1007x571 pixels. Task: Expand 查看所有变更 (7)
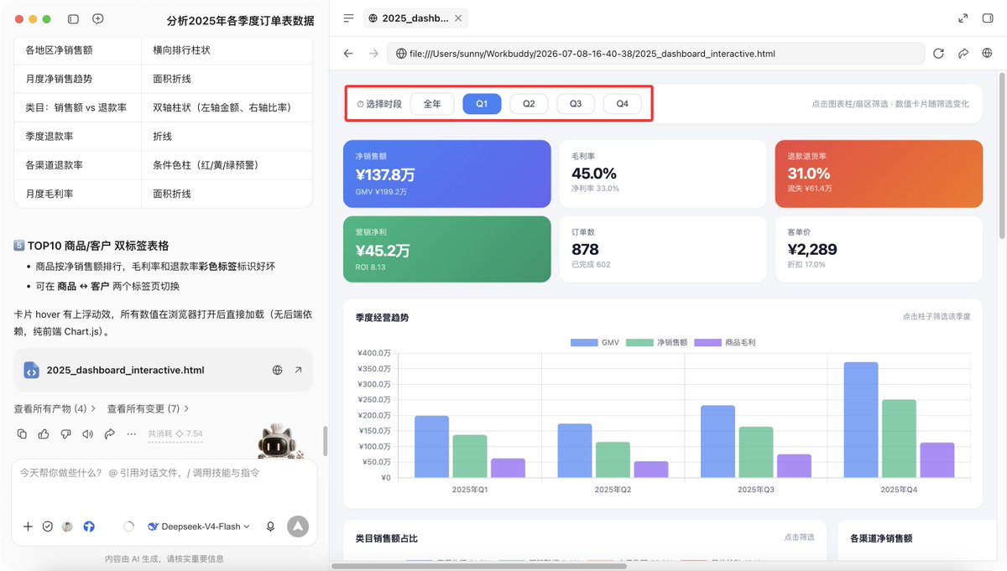[148, 408]
